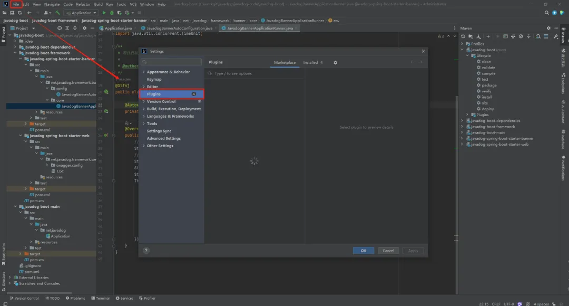
Task: Expand Languages & Frameworks in Settings
Action: pyautogui.click(x=144, y=116)
